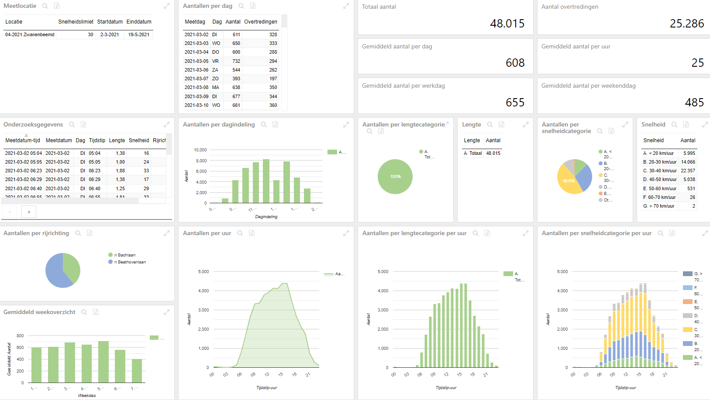Select the 2021-03-05 VR row
The image size is (710, 400).
click(x=231, y=61)
